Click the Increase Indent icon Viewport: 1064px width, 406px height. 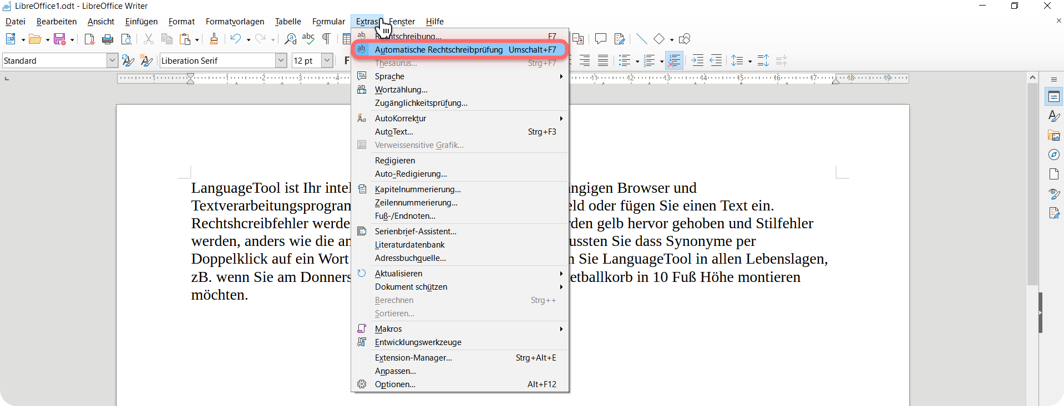coord(697,60)
